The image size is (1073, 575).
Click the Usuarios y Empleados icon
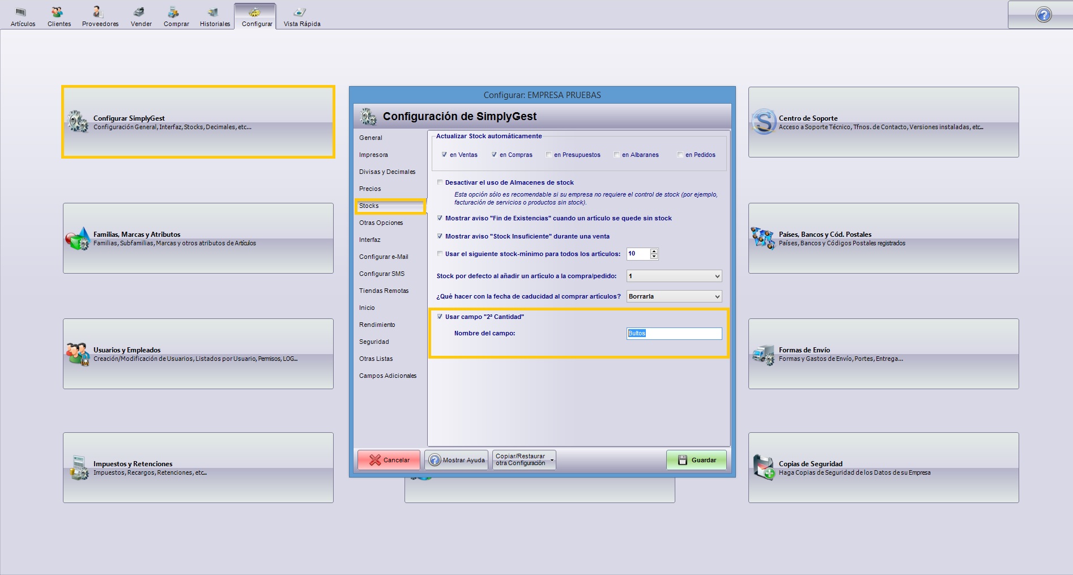click(x=78, y=354)
